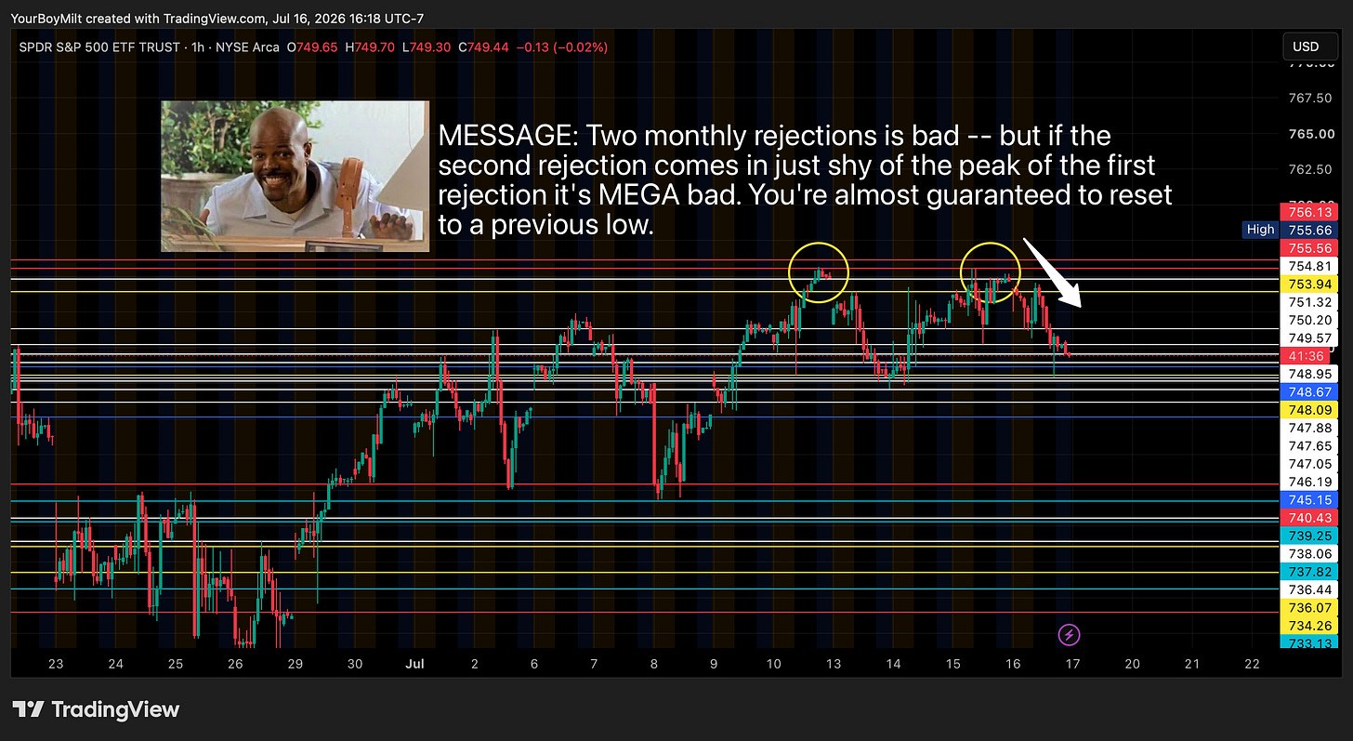Viewport: 1353px width, 741px height.
Task: Click the yellow 748.09 price label
Action: coord(1310,410)
